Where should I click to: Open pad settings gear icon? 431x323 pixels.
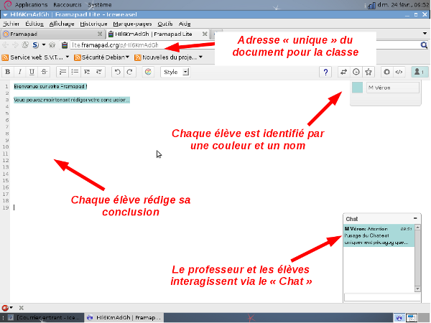coord(386,72)
